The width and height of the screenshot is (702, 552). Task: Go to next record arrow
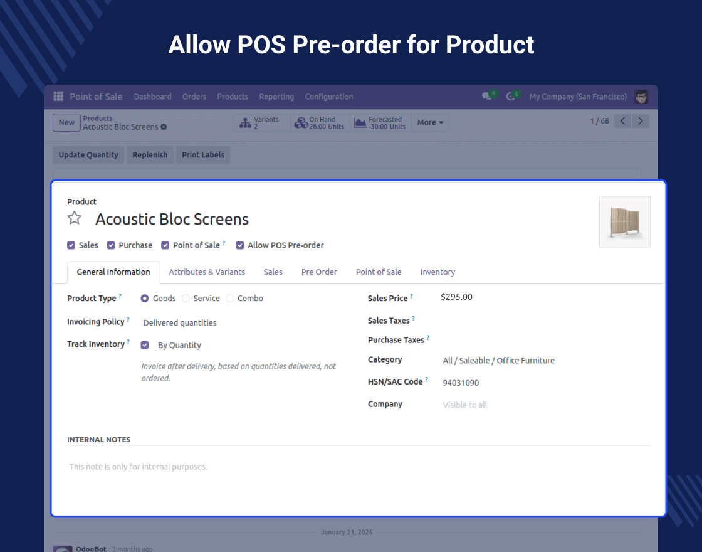640,121
